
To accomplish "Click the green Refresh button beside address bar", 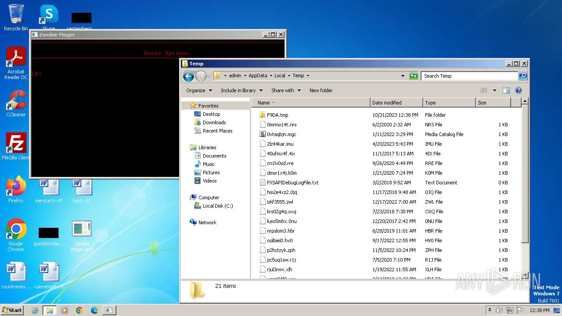I will click(x=414, y=76).
